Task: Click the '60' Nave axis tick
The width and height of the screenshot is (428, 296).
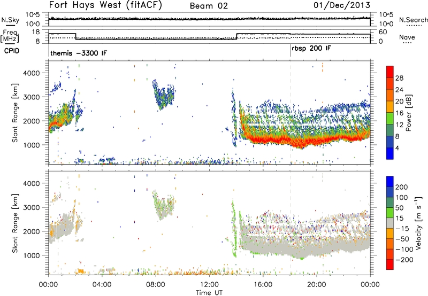Action: tap(383, 32)
